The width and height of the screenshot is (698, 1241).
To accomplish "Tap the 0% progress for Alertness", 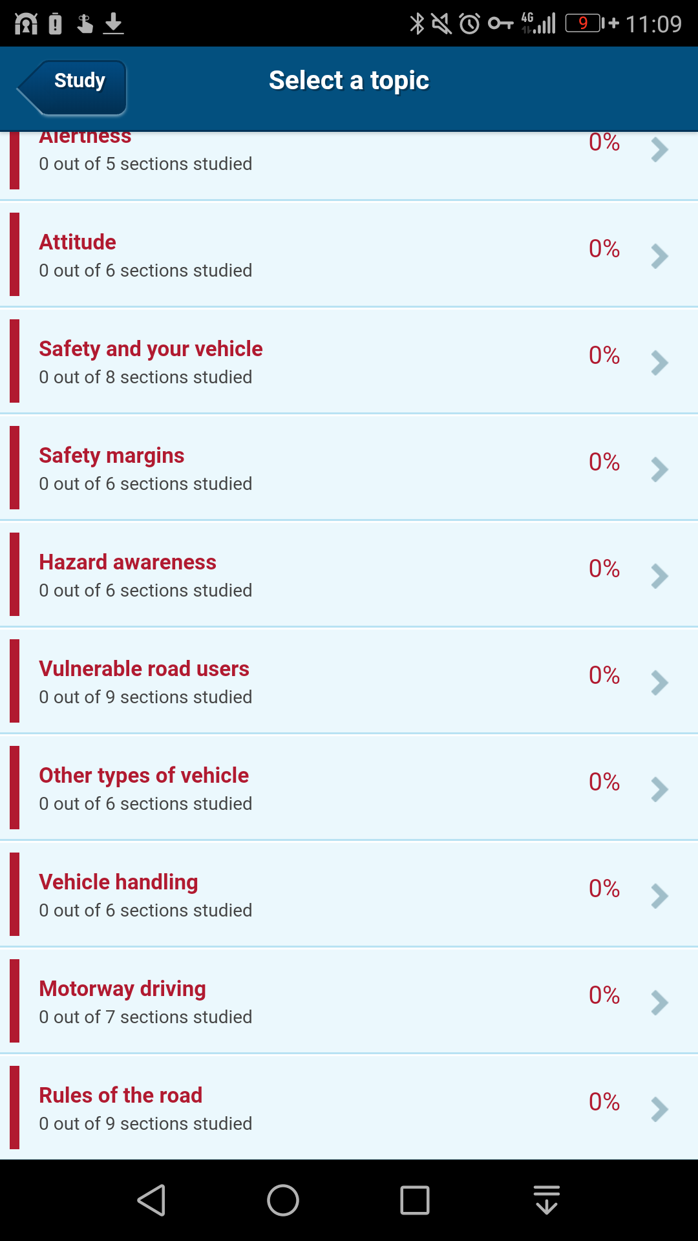I will click(x=604, y=143).
